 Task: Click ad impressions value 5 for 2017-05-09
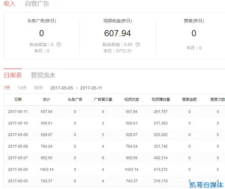coord(103,135)
